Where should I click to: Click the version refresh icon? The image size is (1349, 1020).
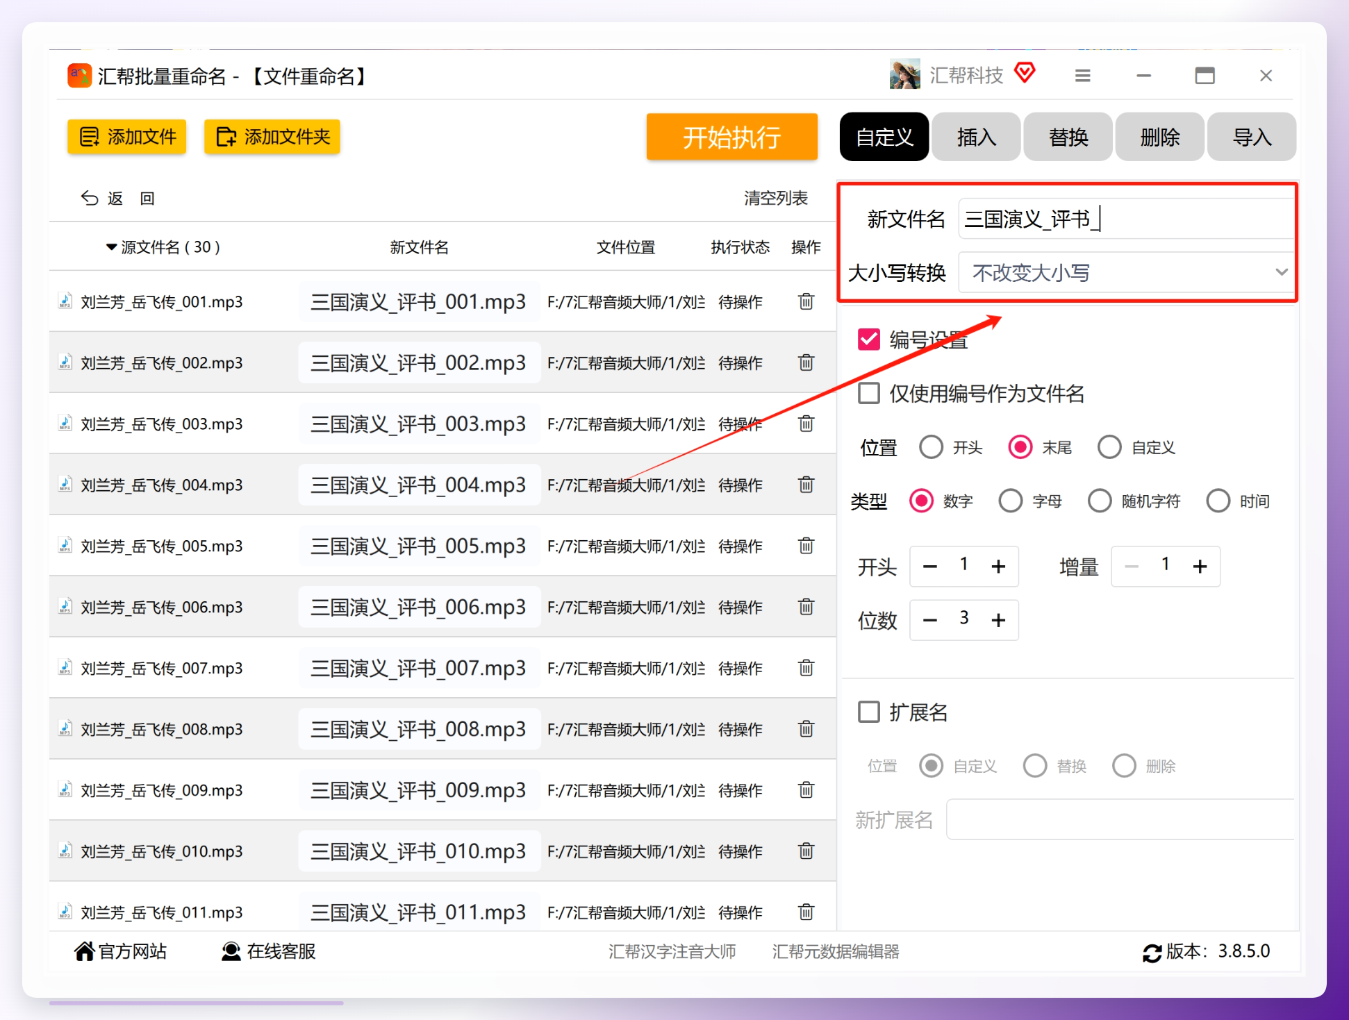pos(1152,953)
